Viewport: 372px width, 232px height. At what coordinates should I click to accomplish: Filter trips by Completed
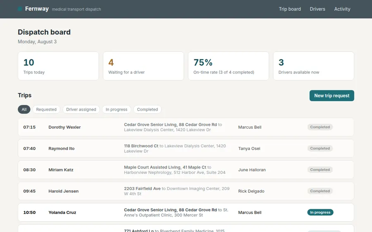(147, 109)
